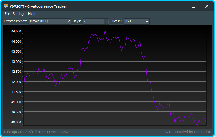Minimize the Cryptocurrency Tracker window
This screenshot has width=215, height=137.
[x=180, y=6]
